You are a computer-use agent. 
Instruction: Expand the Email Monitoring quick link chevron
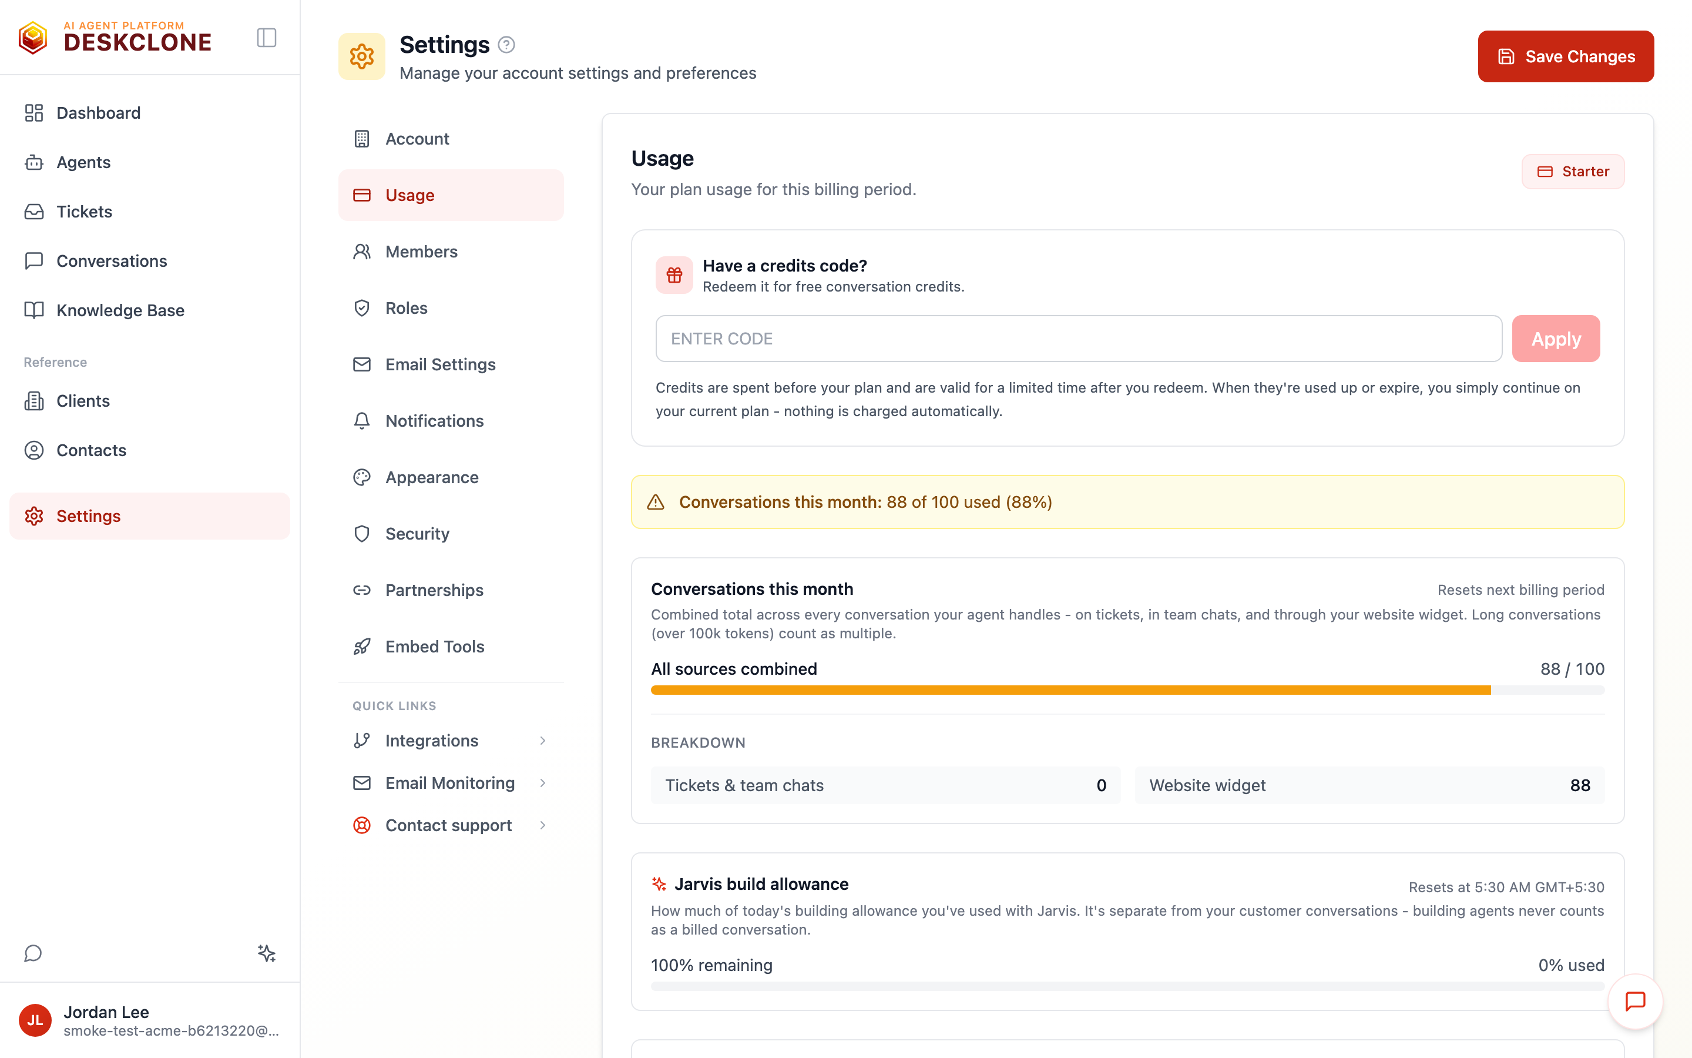pyautogui.click(x=543, y=783)
